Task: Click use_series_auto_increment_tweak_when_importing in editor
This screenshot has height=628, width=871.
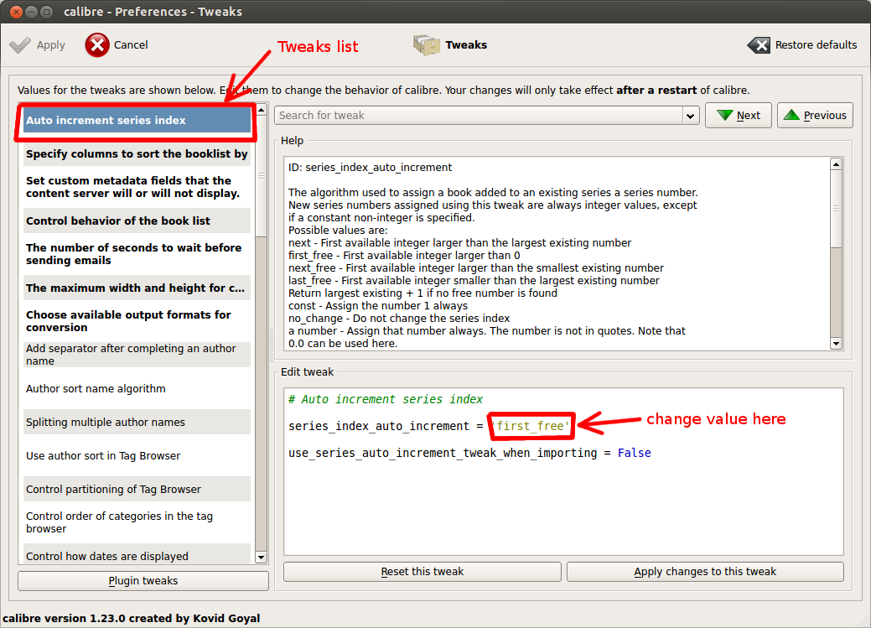Action: (x=443, y=454)
